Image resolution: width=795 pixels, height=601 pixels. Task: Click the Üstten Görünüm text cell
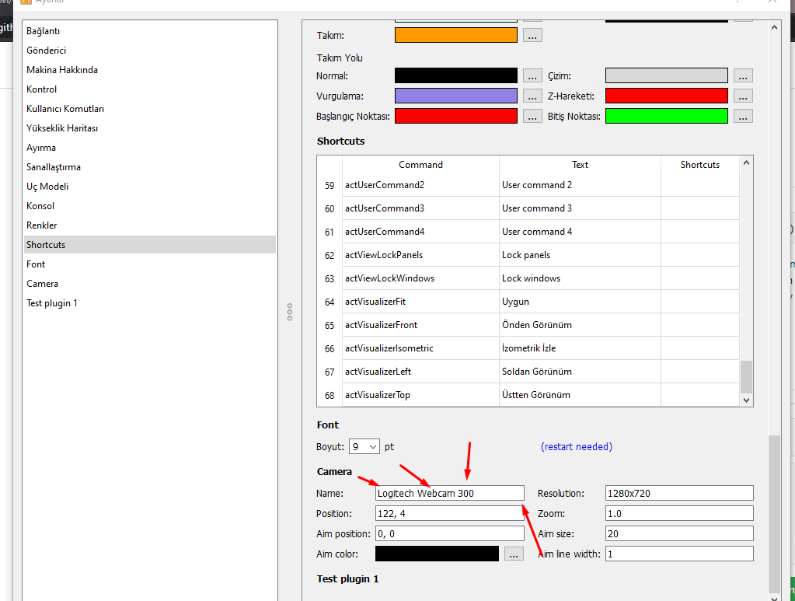(580, 395)
